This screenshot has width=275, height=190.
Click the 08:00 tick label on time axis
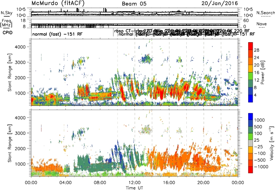click(100, 183)
